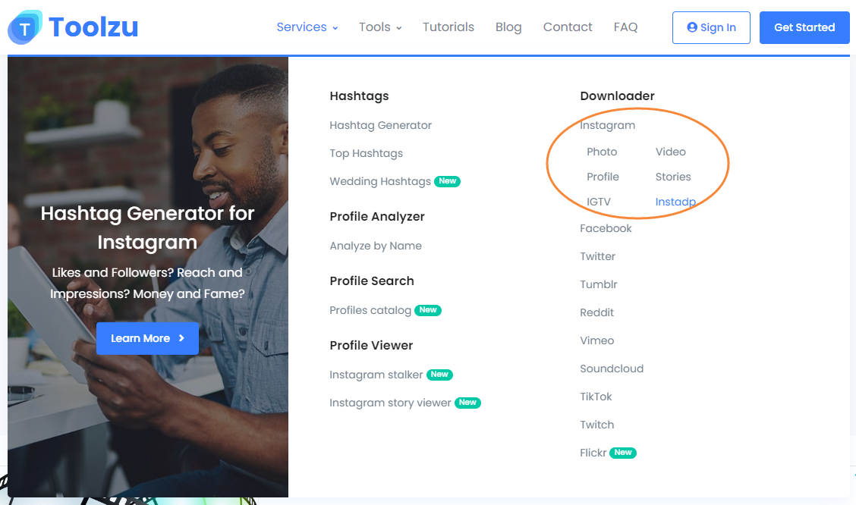
Task: Open the Twitter downloader
Action: (x=597, y=256)
